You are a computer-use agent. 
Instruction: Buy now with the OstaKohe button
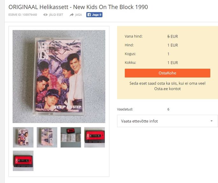(x=167, y=73)
